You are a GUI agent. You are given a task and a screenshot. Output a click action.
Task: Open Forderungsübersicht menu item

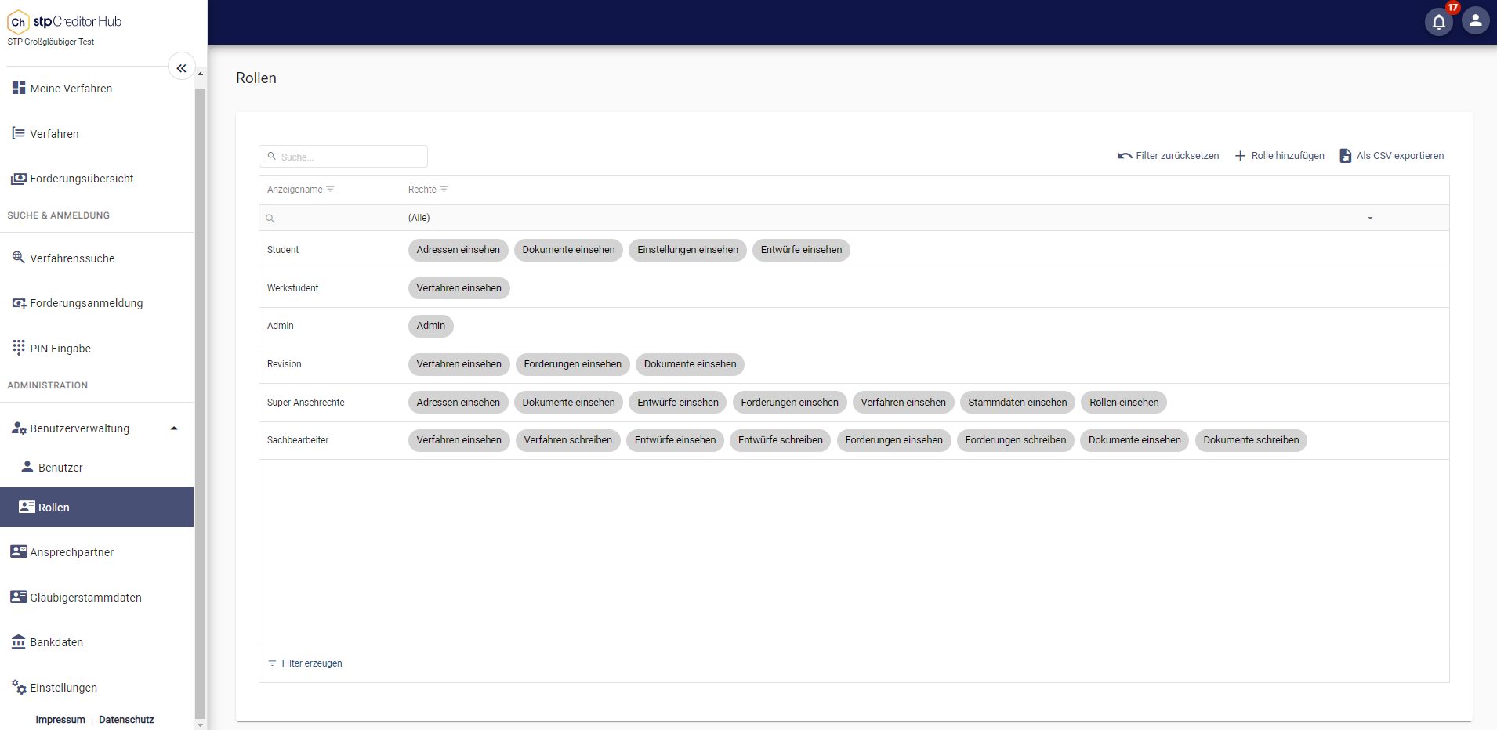(82, 179)
